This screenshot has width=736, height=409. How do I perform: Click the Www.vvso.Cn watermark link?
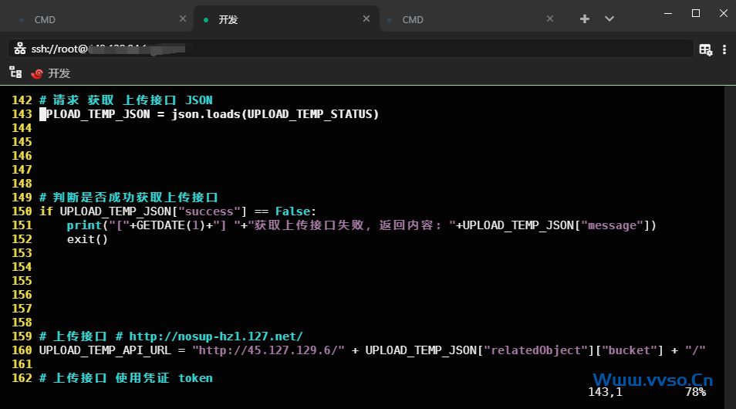point(652,380)
